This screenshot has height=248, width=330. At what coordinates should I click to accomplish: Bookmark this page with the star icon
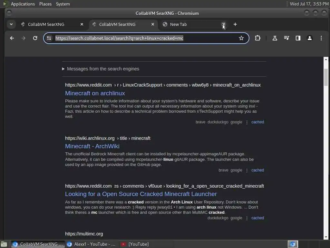pyautogui.click(x=241, y=38)
